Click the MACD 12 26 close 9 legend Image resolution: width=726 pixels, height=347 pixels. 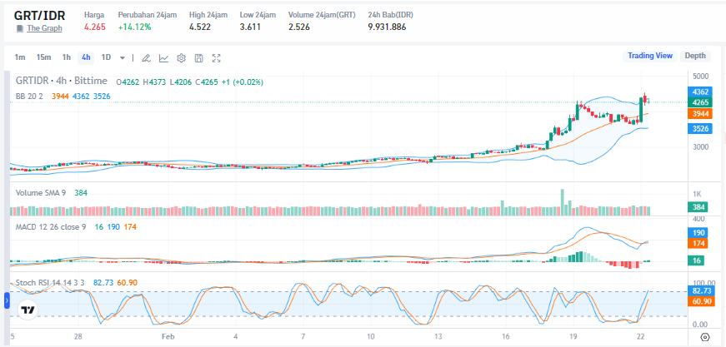(x=52, y=226)
